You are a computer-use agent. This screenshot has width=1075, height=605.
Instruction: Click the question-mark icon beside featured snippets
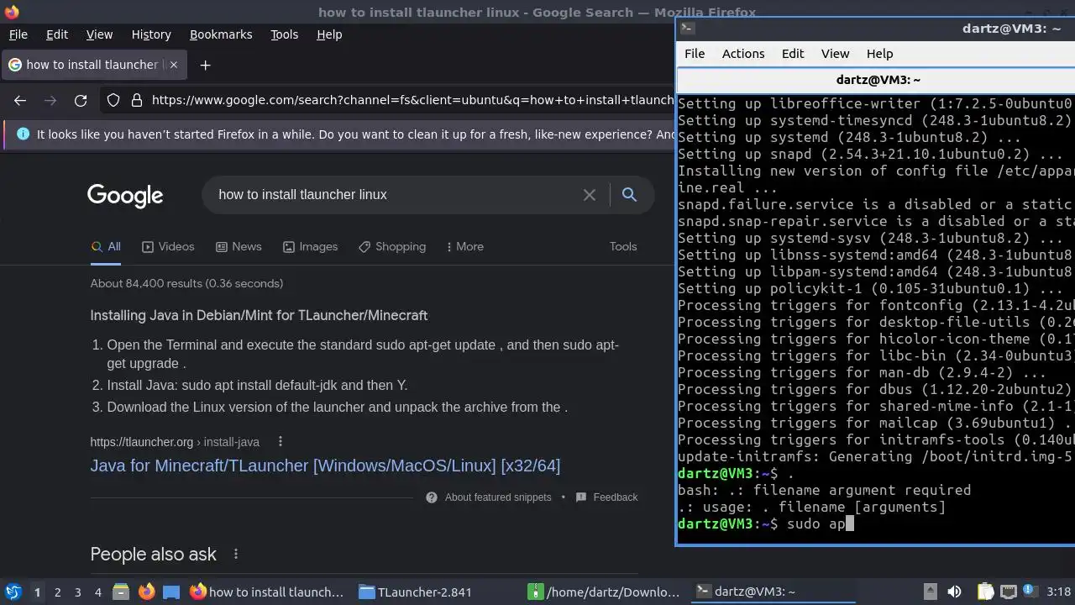point(432,497)
